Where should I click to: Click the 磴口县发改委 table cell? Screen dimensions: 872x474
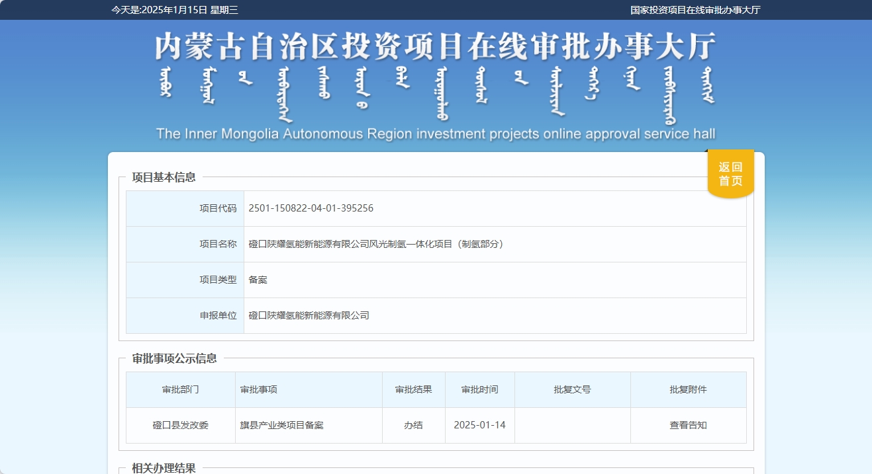tap(180, 425)
